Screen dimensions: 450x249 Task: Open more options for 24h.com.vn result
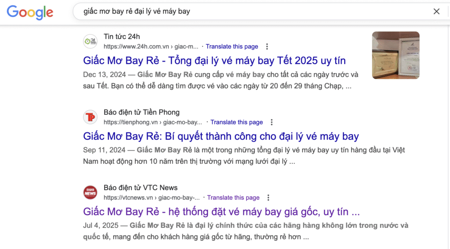tap(267, 47)
